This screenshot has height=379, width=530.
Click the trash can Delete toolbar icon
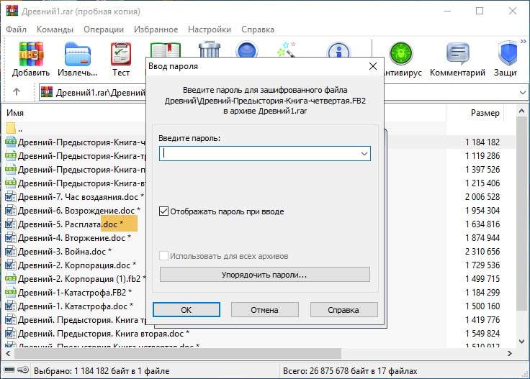(x=210, y=50)
